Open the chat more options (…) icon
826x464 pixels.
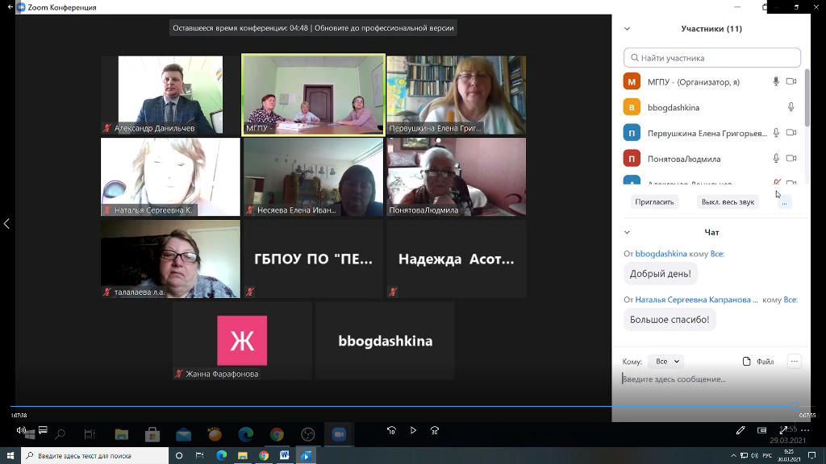(x=795, y=362)
